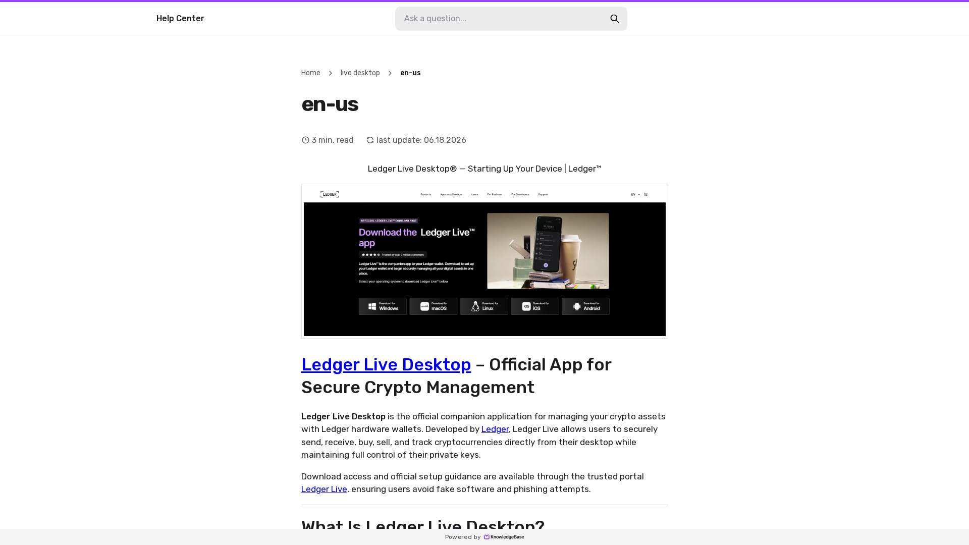Viewport: 969px width, 545px height.
Task: Click 'What Is Ledger Live Desktop?' heading
Action: tap(423, 526)
